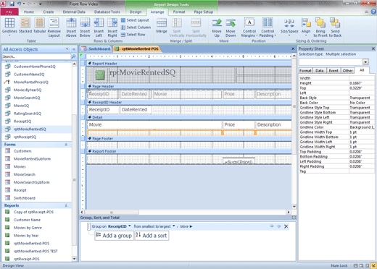Click Remove Layout button
The height and width of the screenshot is (269, 377).
54,27
